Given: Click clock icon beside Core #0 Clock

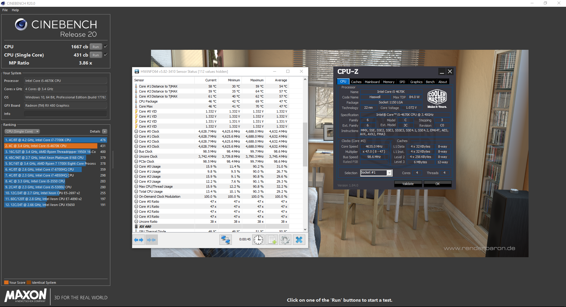Looking at the screenshot, I should (x=136, y=131).
